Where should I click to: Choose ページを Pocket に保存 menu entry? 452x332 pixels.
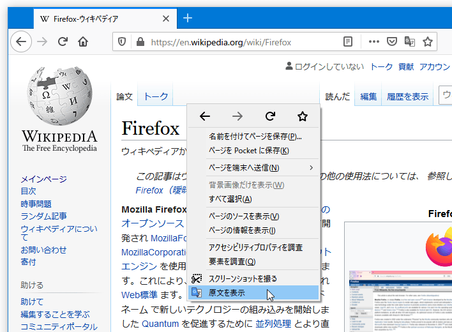coord(253,151)
